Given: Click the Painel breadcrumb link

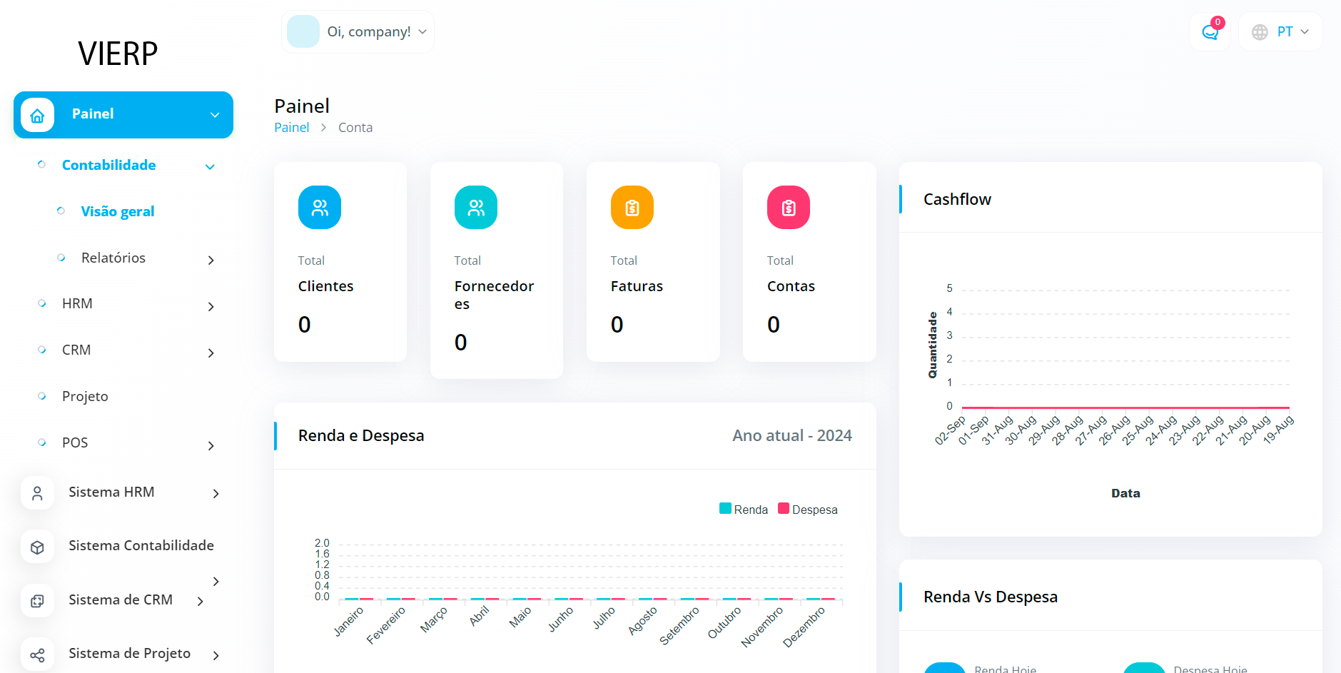Looking at the screenshot, I should (x=292, y=128).
